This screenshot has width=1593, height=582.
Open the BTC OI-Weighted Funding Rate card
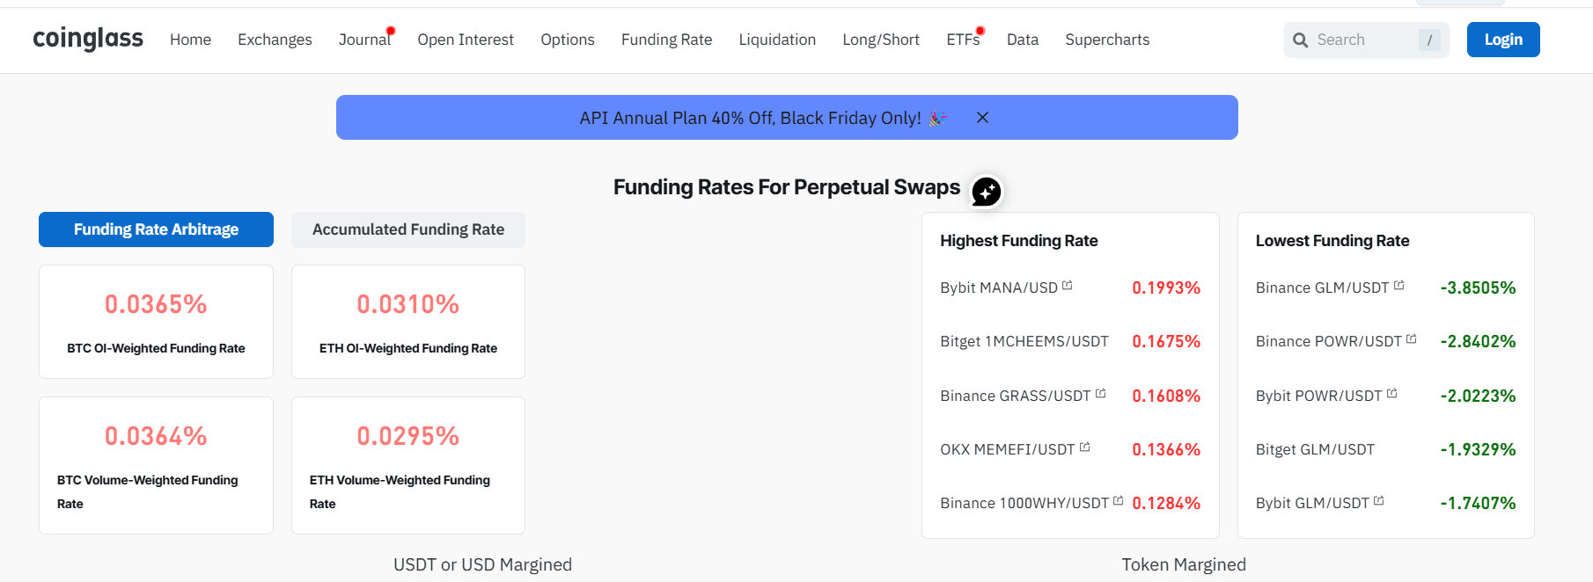pyautogui.click(x=156, y=322)
